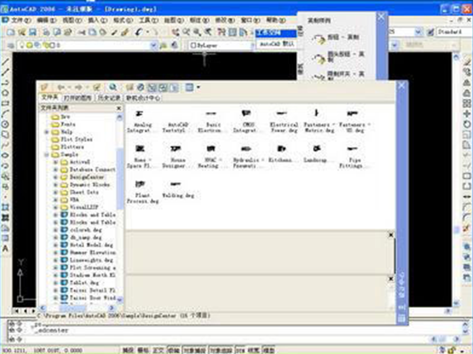The image size is (473, 354).
Task: Click the Load folder icon in DesignCenter
Action: pyautogui.click(x=44, y=87)
